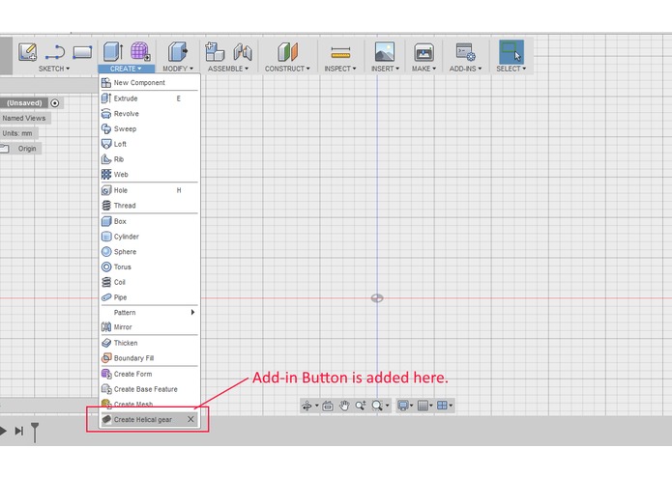
Task: Select Origin folder in browser
Action: 27,149
